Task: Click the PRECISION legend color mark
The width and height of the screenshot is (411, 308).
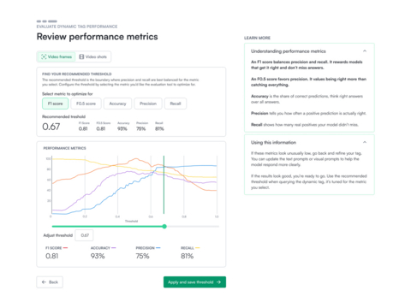Action: [158, 248]
